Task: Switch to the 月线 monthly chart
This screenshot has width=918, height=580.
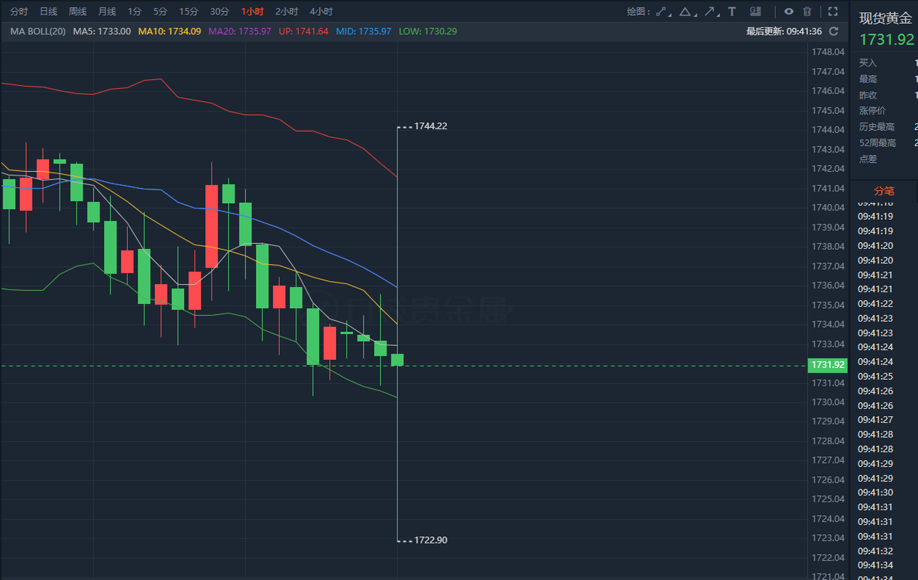Action: coord(107,12)
